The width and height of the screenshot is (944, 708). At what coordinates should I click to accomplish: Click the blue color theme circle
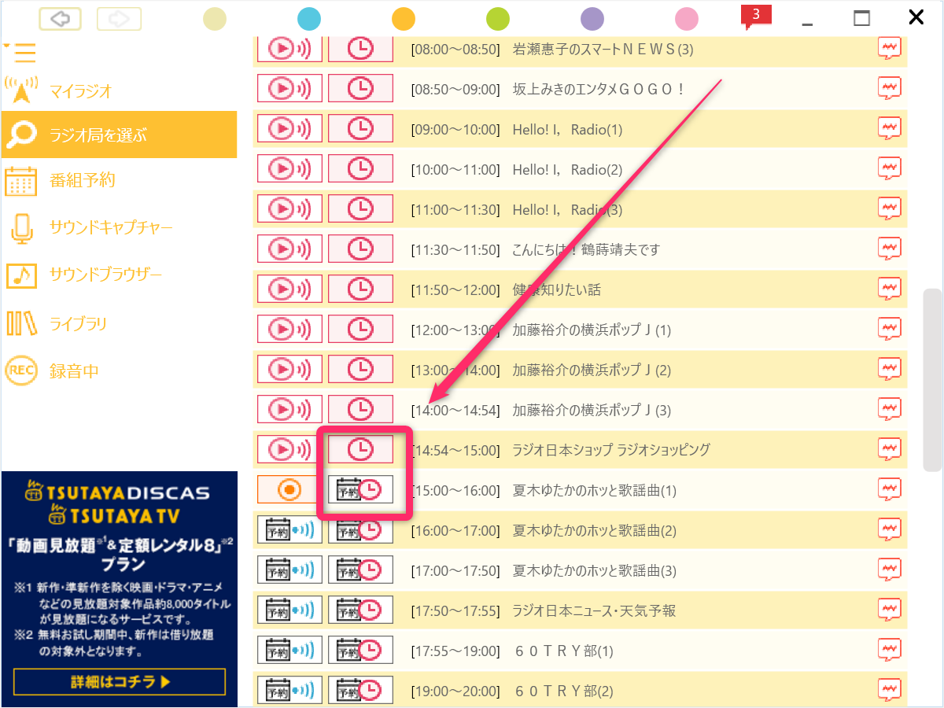[x=310, y=18]
